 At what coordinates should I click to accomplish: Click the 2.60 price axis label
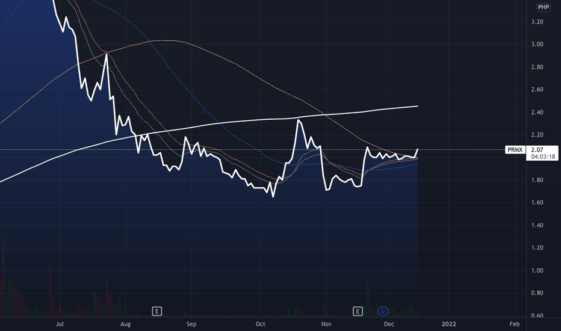coord(537,90)
